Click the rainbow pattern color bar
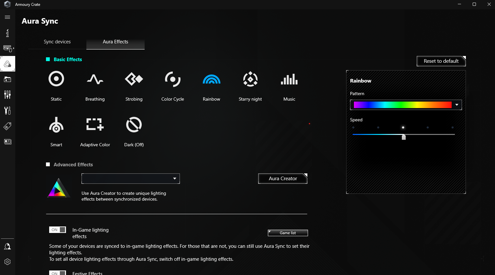The height and width of the screenshot is (275, 495). click(x=403, y=105)
